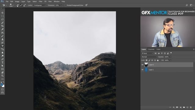Toggle sampling once mode

[x=21, y=5]
